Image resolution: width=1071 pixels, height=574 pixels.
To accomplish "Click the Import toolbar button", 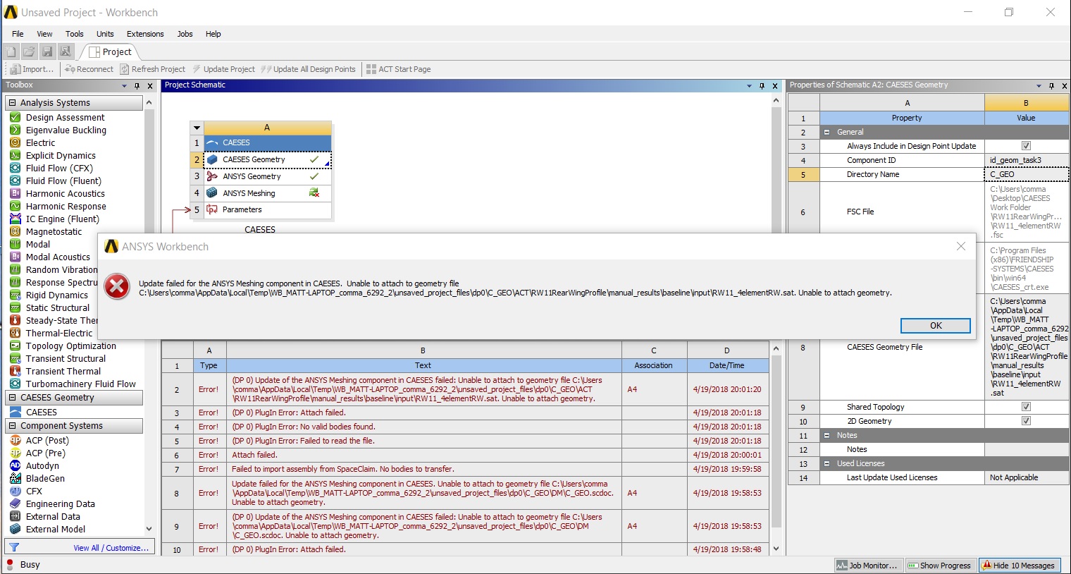I will click(32, 69).
